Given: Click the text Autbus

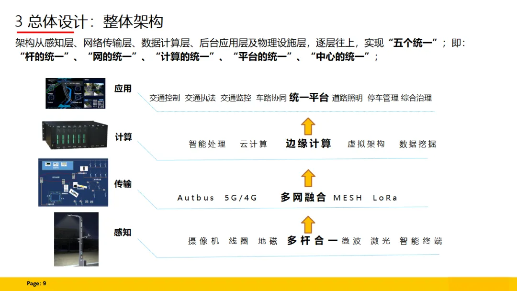Looking at the screenshot, I should [x=196, y=198].
